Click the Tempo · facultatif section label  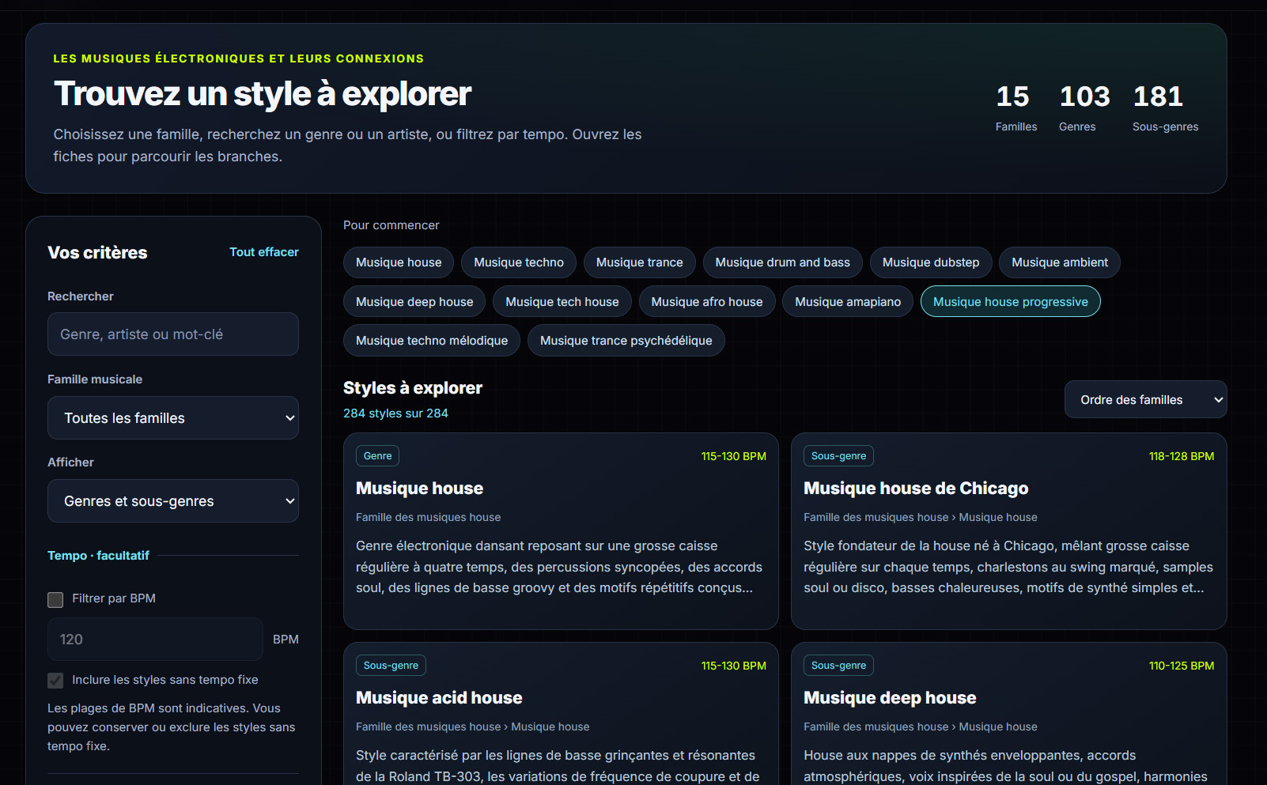point(98,556)
